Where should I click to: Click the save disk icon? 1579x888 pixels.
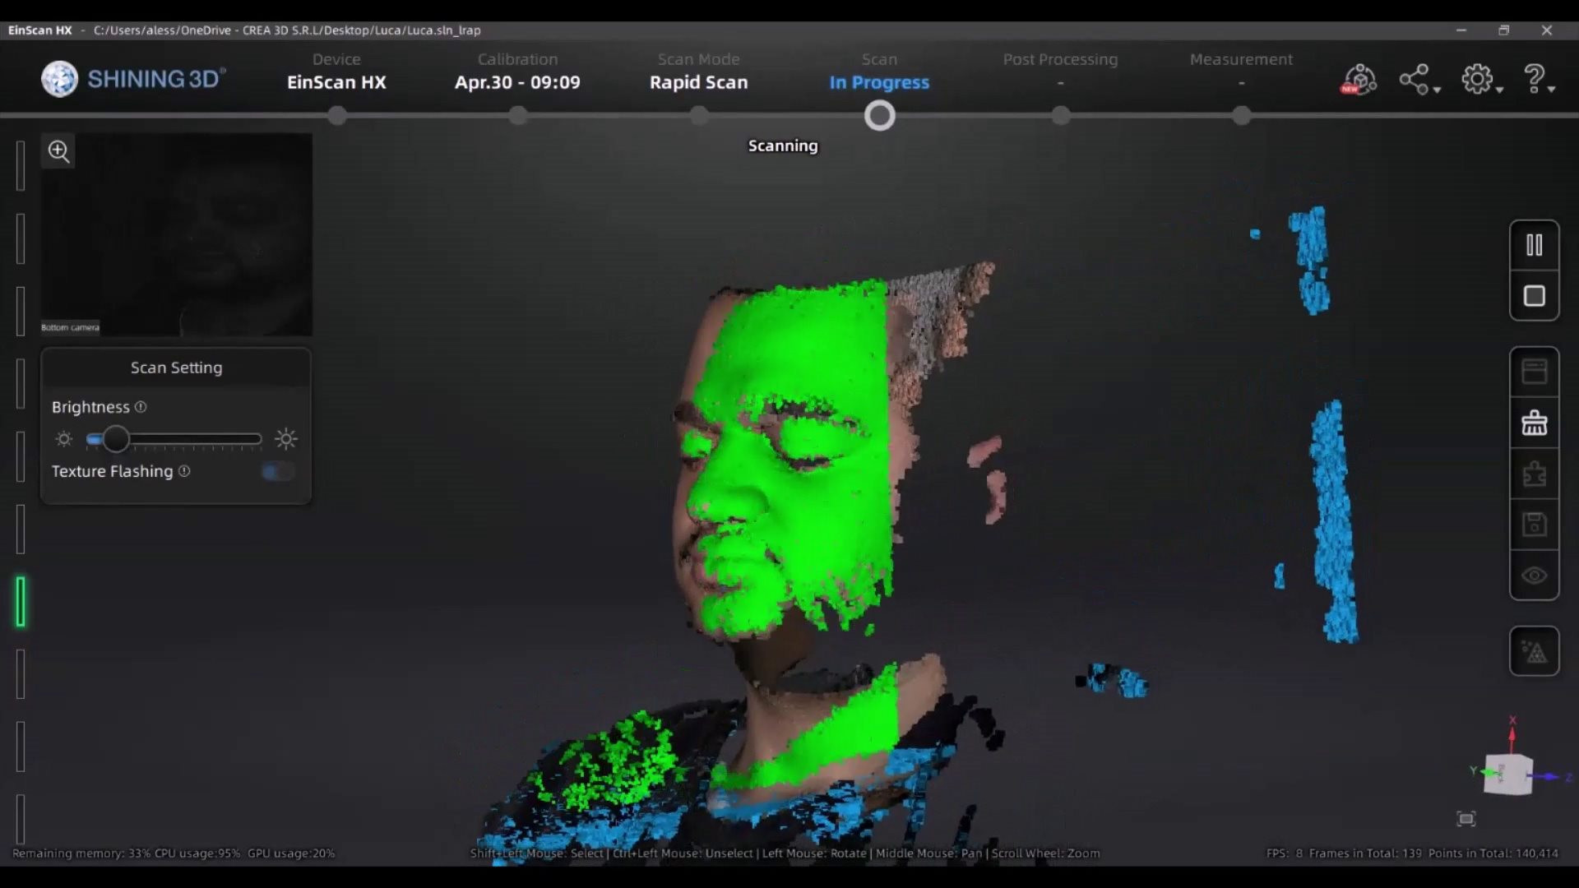tap(1534, 525)
